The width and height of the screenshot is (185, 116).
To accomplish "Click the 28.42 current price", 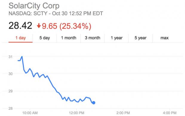I will click(x=20, y=26).
